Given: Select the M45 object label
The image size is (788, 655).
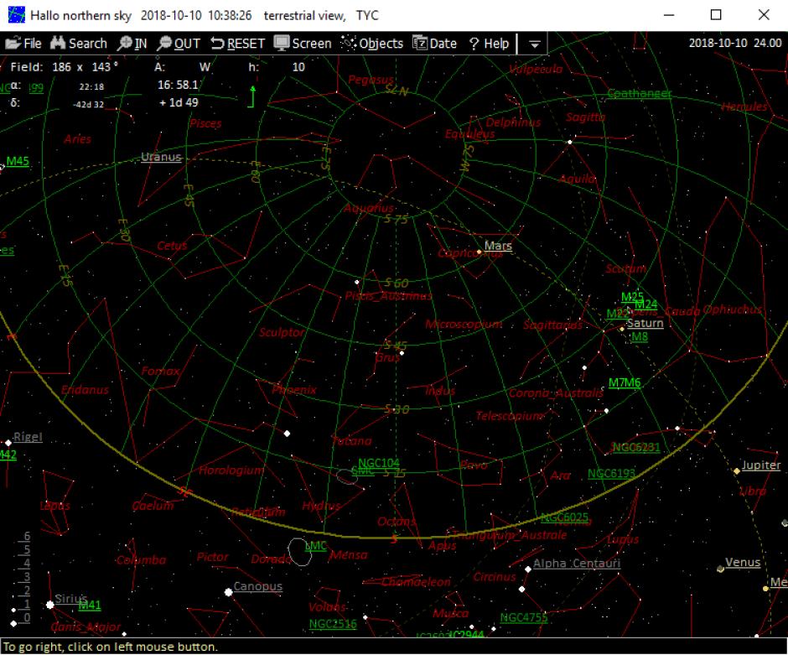Looking at the screenshot, I should pyautogui.click(x=18, y=161).
